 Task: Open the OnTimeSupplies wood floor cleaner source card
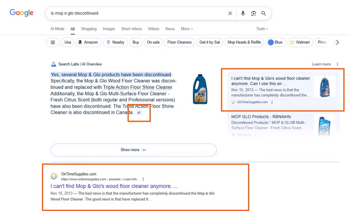(x=283, y=90)
